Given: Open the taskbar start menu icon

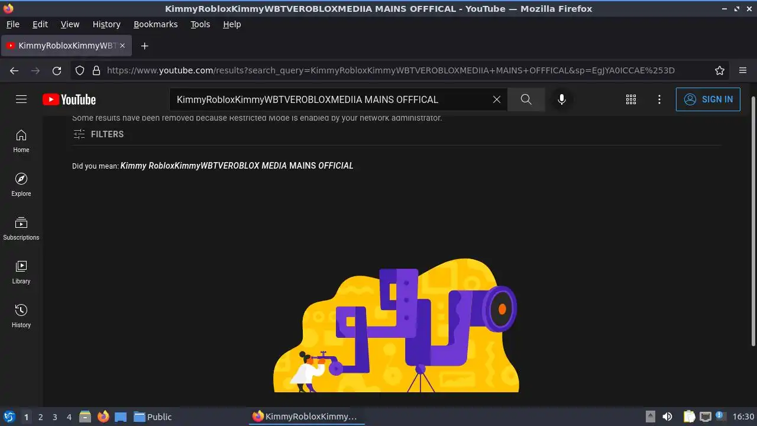Looking at the screenshot, I should coord(9,417).
